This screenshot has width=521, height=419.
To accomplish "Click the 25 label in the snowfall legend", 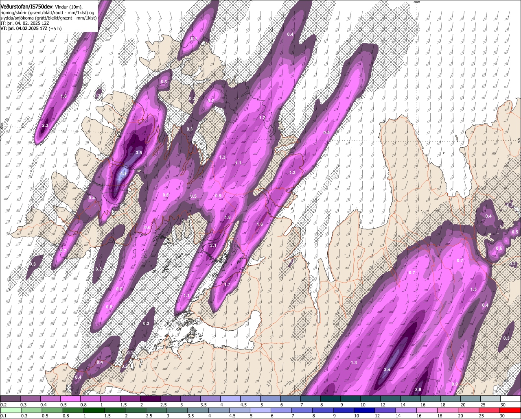I will 483,405.
